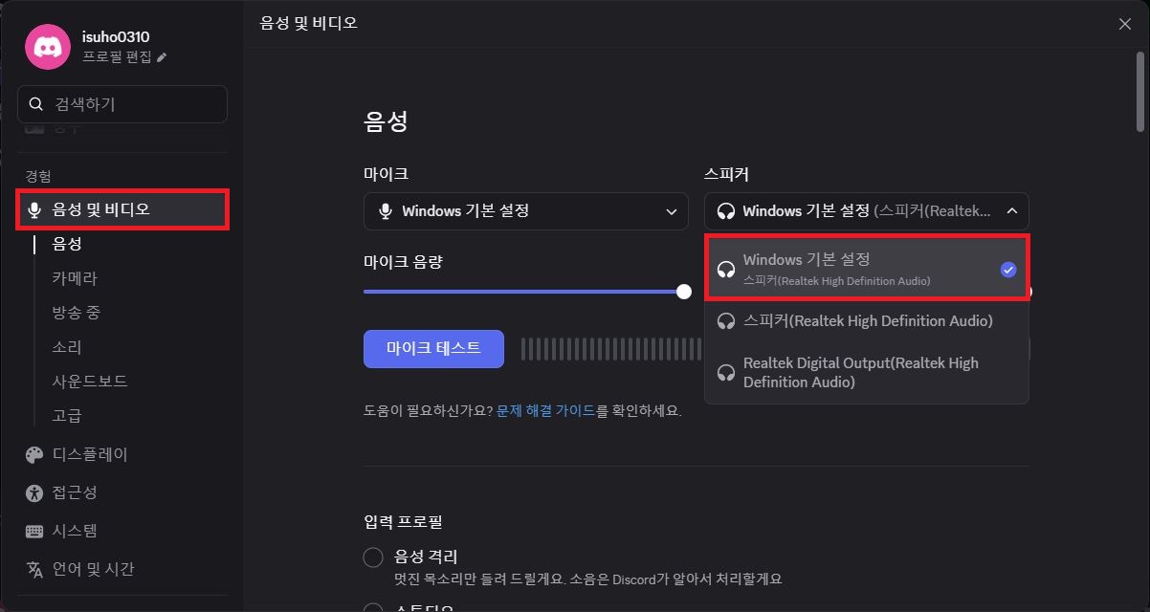Click the 마이크 음량 slider handle

pos(684,292)
